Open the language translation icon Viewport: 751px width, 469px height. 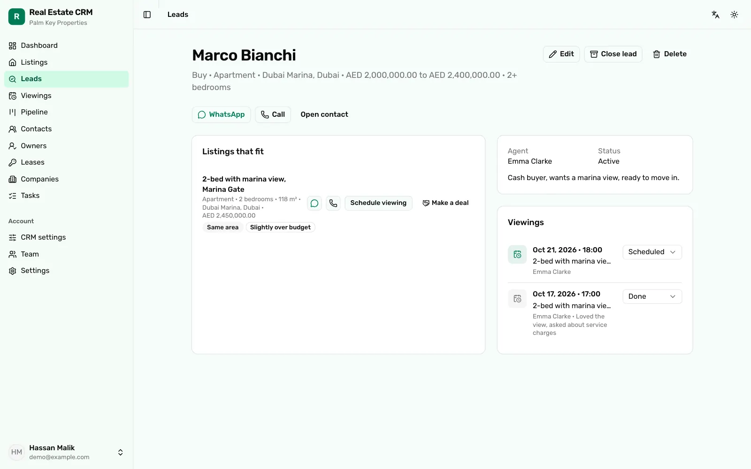[715, 15]
